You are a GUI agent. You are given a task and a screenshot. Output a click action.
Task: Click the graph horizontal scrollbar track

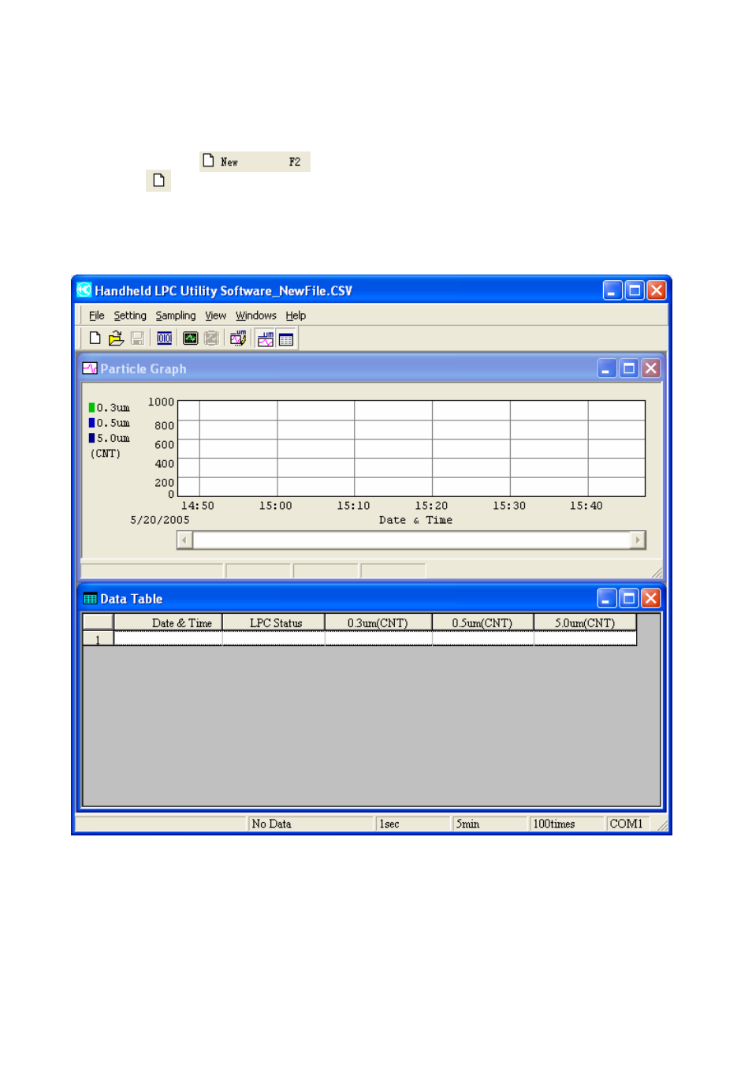(x=411, y=540)
